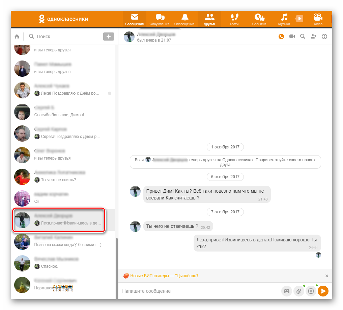Screen dimensions: 343x310
Task: Send message with orange arrow button
Action: 323,291
